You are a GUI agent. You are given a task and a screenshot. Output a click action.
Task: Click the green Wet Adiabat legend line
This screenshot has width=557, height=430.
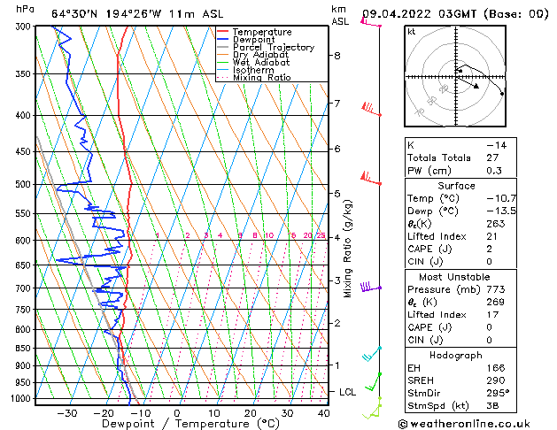pos(223,62)
